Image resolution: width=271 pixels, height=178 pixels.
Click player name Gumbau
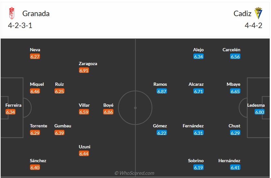[x=63, y=126]
